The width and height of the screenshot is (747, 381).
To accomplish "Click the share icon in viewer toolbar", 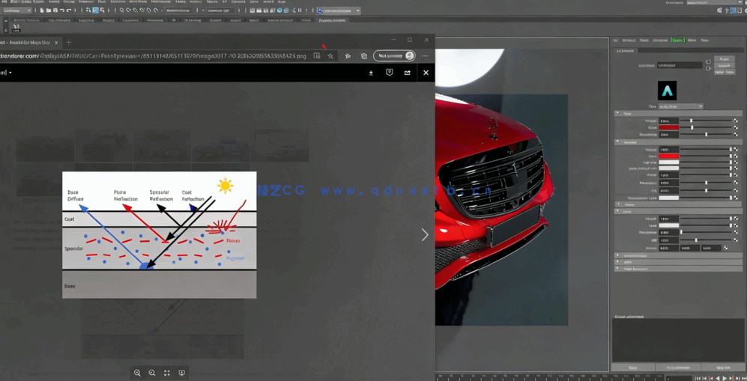I will pos(408,73).
